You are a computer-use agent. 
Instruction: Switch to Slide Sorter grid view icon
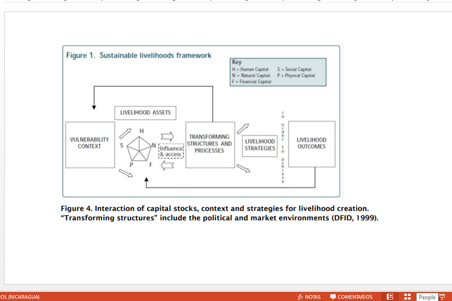coord(407,297)
